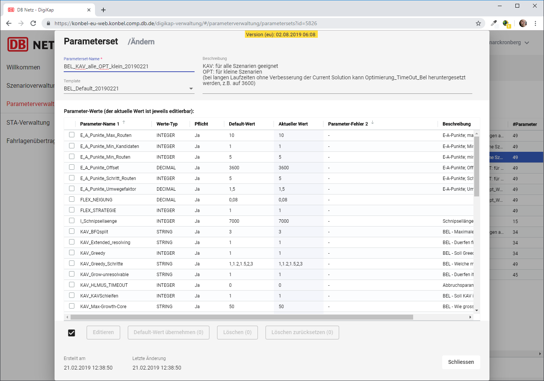Tick the KAV_Greedy row checkbox

coord(72,253)
